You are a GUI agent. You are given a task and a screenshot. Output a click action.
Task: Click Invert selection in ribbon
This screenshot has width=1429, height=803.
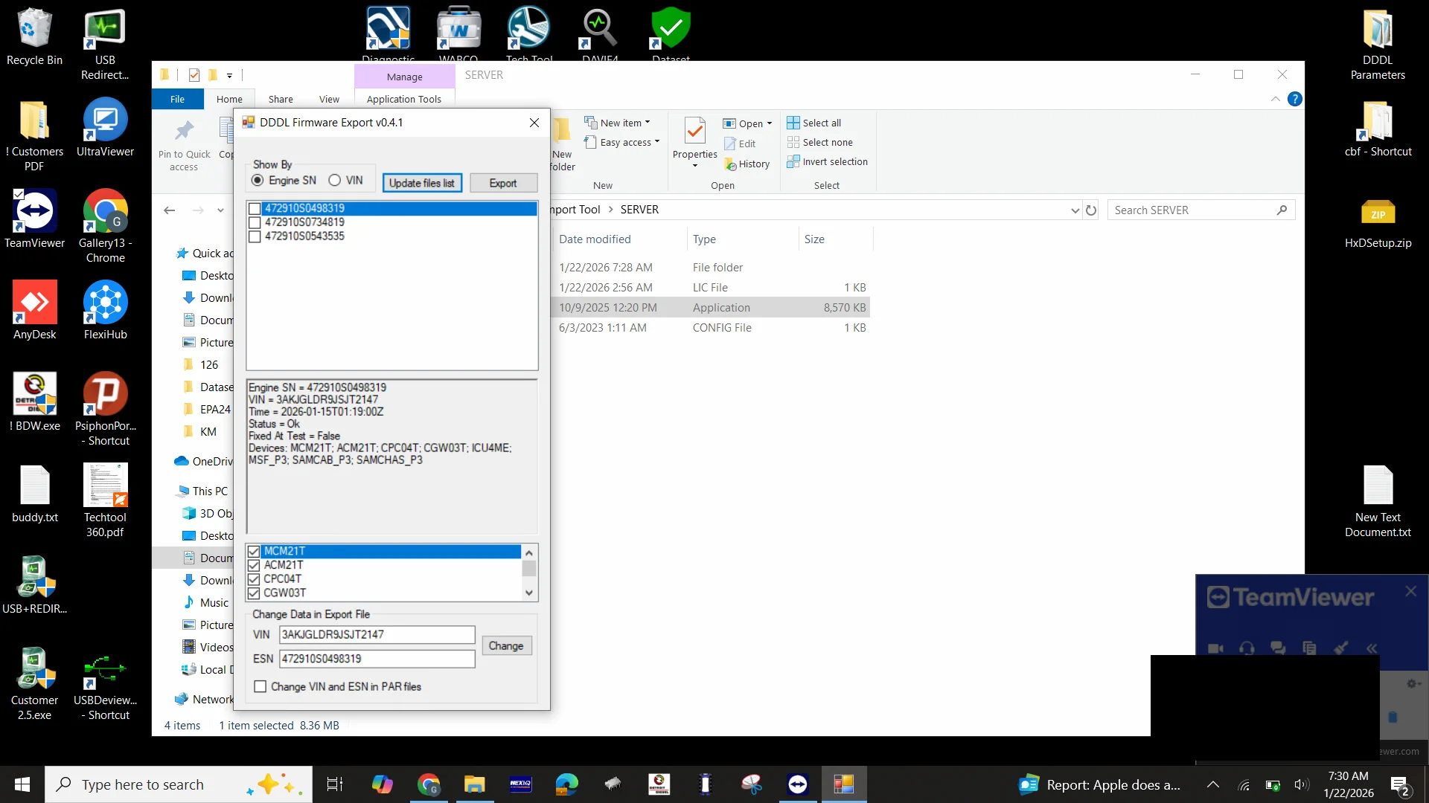(827, 161)
